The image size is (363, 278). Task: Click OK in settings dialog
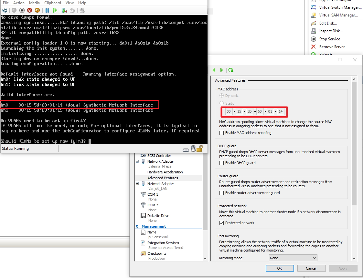coord(280,268)
